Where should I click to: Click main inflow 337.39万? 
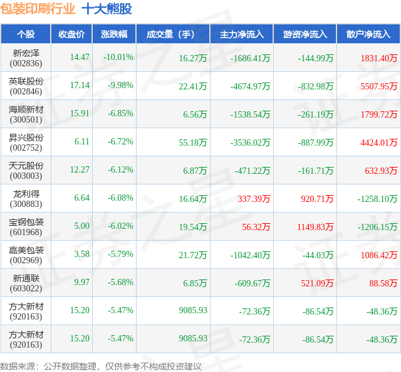coord(254,199)
